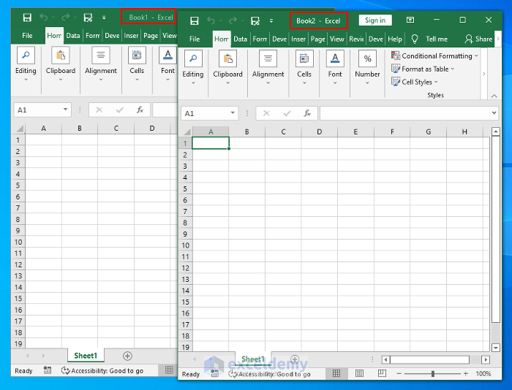Expand formula bar in Book2

[494, 112]
